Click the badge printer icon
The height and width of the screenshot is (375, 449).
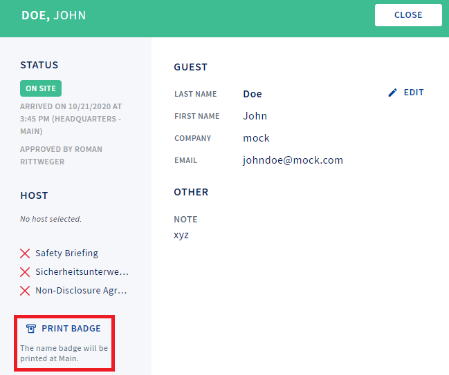[x=31, y=329]
